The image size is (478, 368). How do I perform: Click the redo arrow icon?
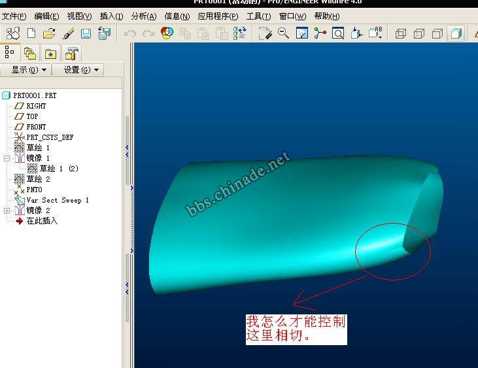pos(148,33)
